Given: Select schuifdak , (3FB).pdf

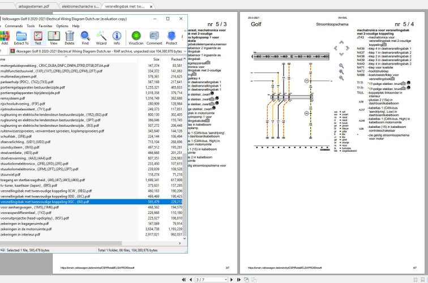Looking at the screenshot, I should (92, 136).
